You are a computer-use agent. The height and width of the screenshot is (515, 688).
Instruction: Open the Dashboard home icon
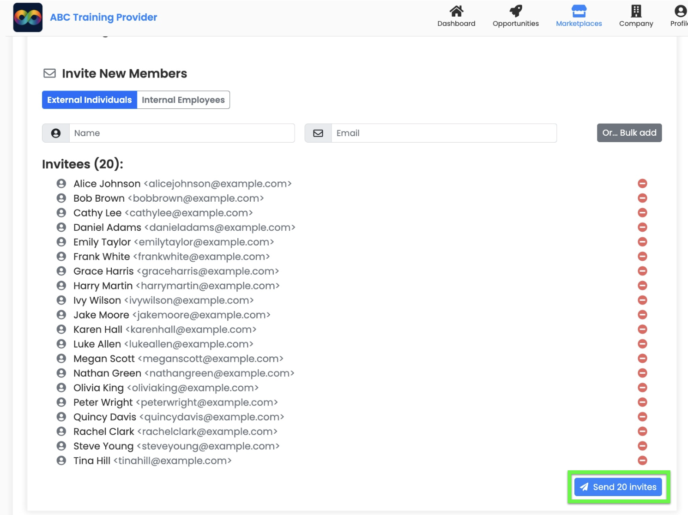pos(456,11)
